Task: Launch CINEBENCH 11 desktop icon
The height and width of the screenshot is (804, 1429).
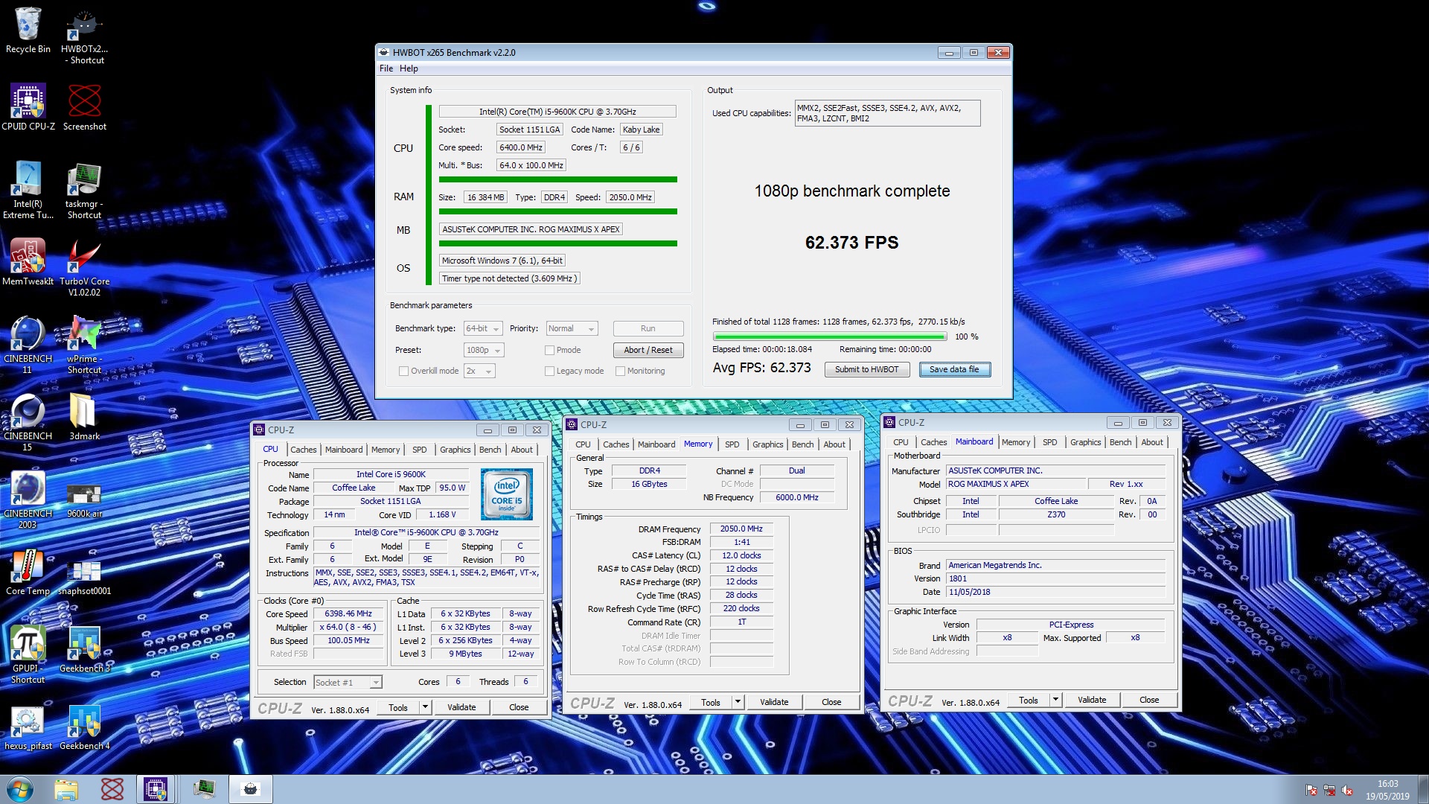Action: pos(28,345)
